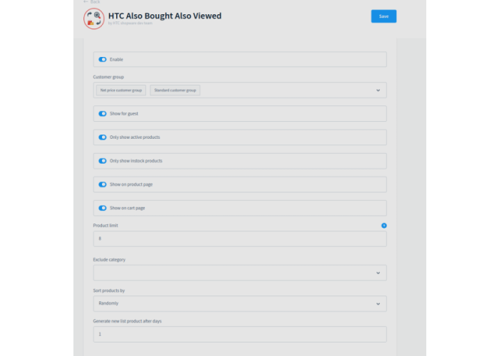The image size is (499, 356).
Task: Toggle Show on cart page switch
Action: click(x=103, y=208)
